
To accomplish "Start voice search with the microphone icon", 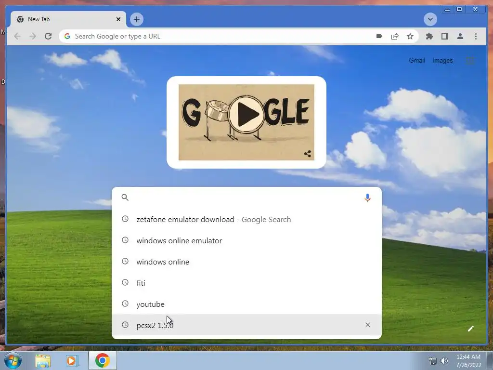I will 367,198.
